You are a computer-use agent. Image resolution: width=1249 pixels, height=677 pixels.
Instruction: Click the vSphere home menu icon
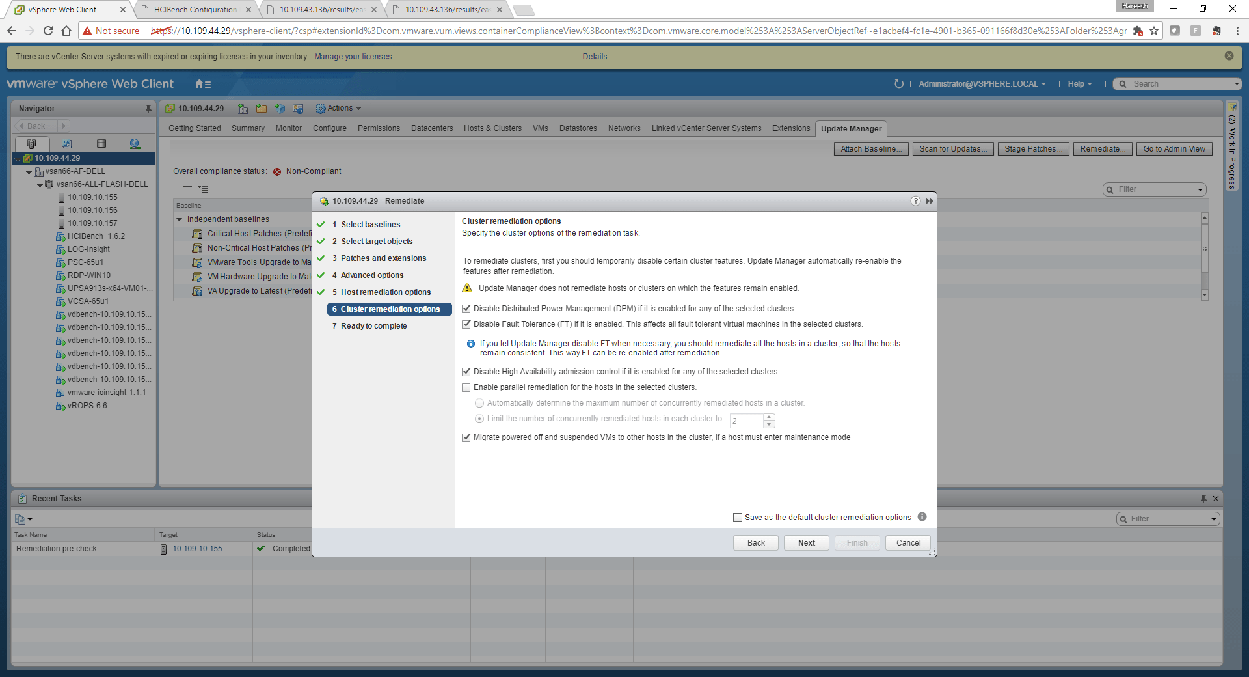[x=203, y=84]
